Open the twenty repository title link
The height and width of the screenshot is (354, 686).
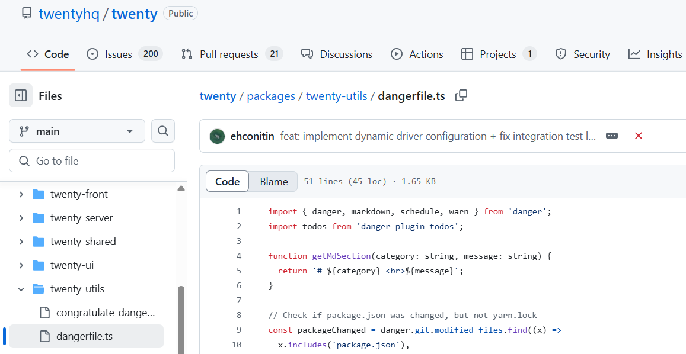click(135, 14)
